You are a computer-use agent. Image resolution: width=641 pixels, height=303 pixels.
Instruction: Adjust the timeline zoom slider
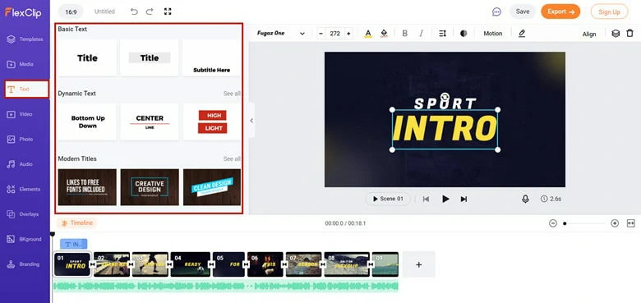(x=583, y=223)
